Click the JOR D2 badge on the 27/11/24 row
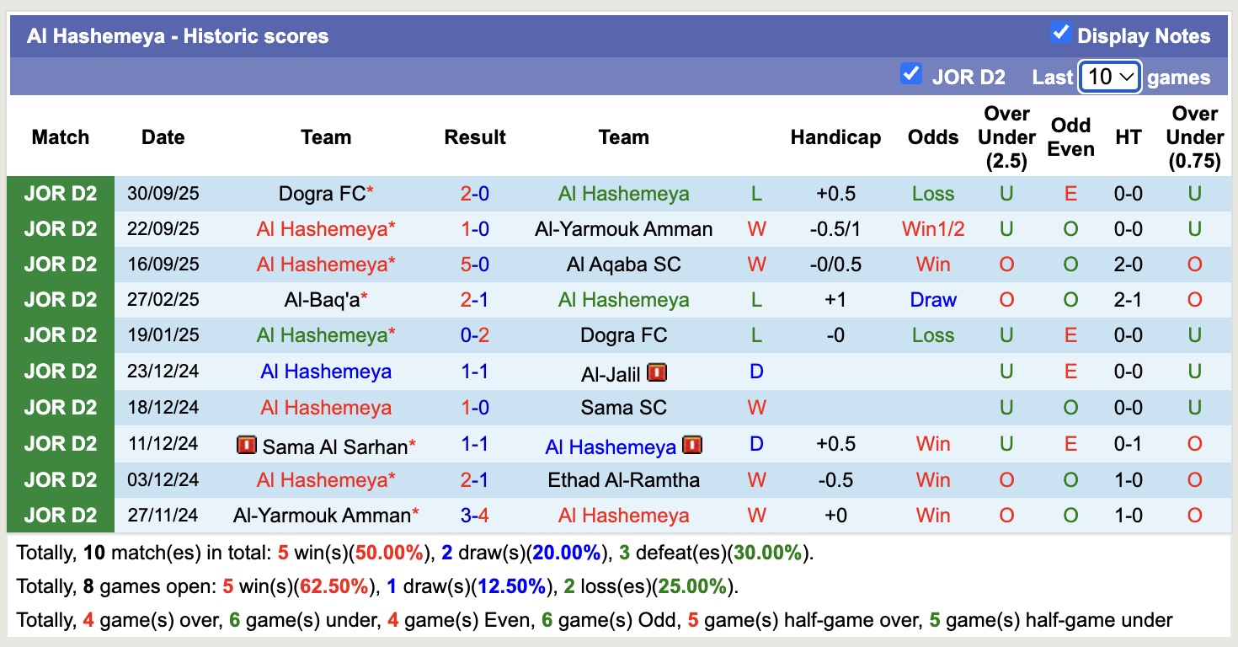The image size is (1238, 647). point(60,515)
